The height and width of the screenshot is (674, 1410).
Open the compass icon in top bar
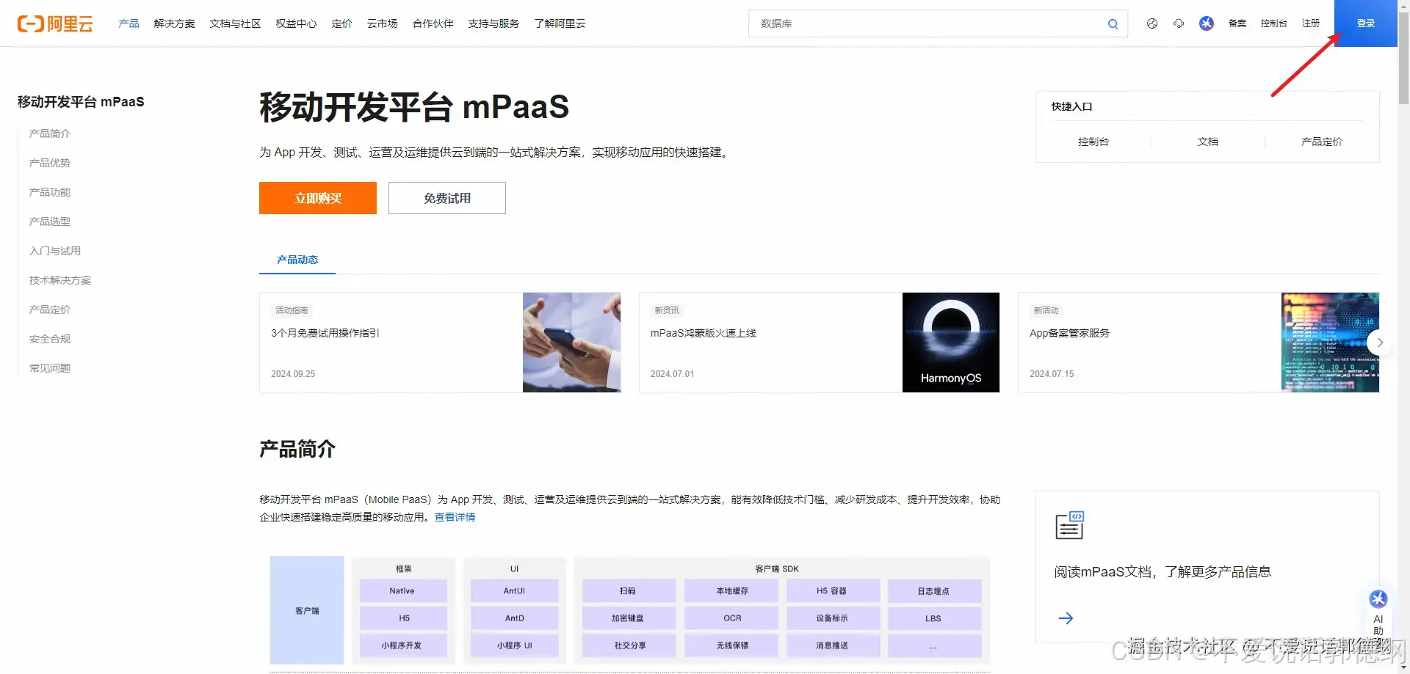[x=1152, y=23]
